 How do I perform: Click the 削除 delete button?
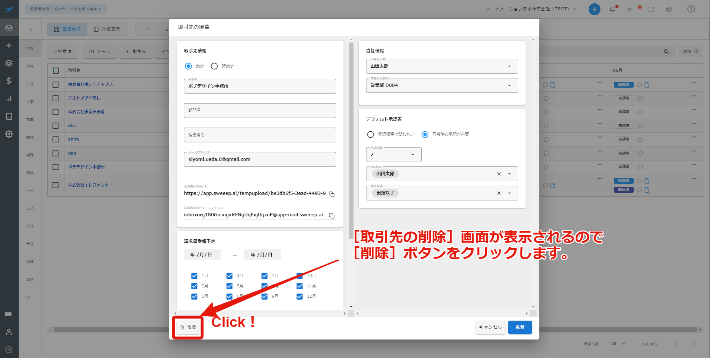tap(188, 327)
